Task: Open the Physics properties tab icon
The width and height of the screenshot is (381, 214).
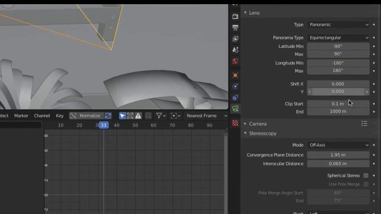Action: click(235, 86)
